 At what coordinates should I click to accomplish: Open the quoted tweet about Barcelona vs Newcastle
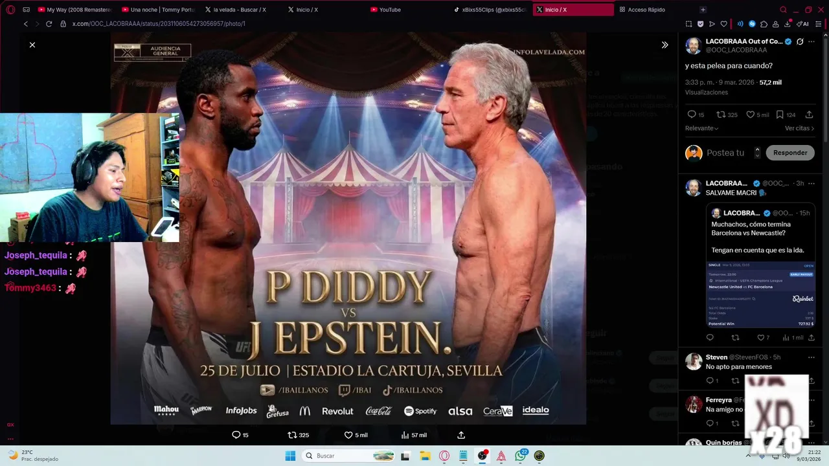pyautogui.click(x=760, y=267)
